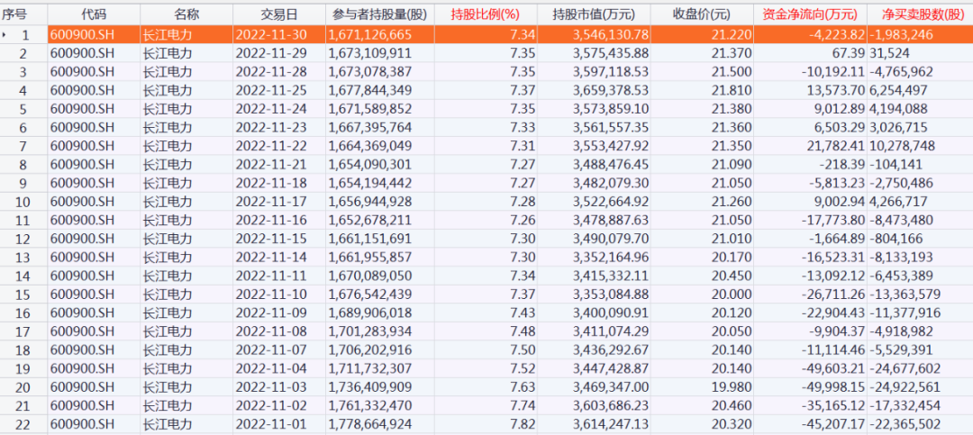Select date cell 2022-11-01
Image resolution: width=973 pixels, height=435 pixels.
(x=271, y=425)
